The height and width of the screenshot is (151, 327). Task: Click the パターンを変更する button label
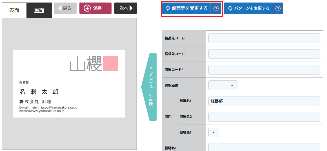252,8
